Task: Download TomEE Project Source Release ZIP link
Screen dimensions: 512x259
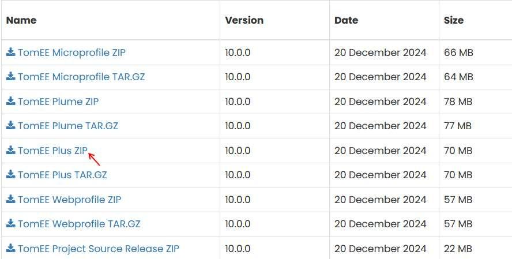Action: [99, 249]
